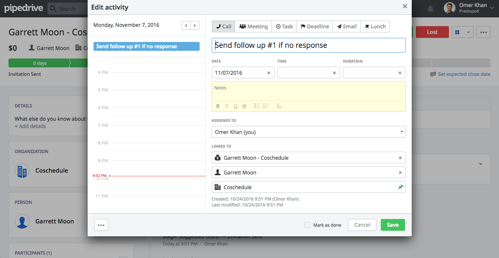Select the Deadline activity type
Image resolution: width=499 pixels, height=258 pixels.
pos(314,26)
